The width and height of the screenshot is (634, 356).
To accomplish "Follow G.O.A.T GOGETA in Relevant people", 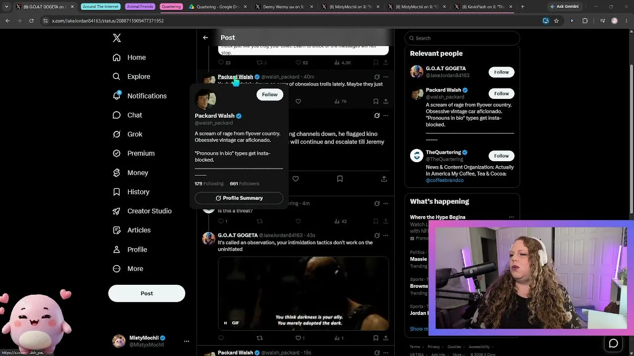I will [501, 72].
